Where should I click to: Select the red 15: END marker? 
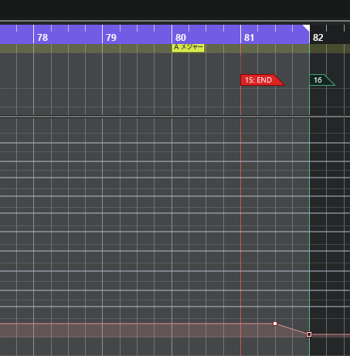[262, 80]
